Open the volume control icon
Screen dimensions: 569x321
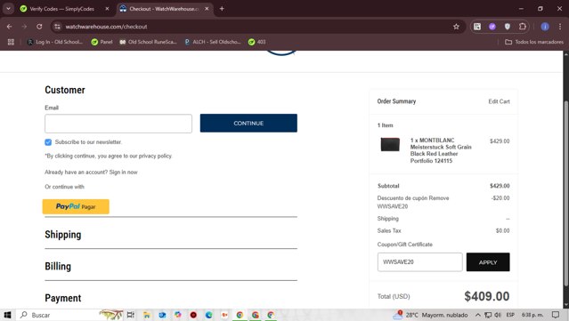(498, 315)
